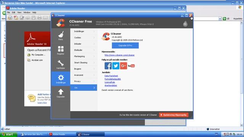The image size is (244, 137).
Task: Click the Dansk version translator credit text
Action: click(x=117, y=90)
